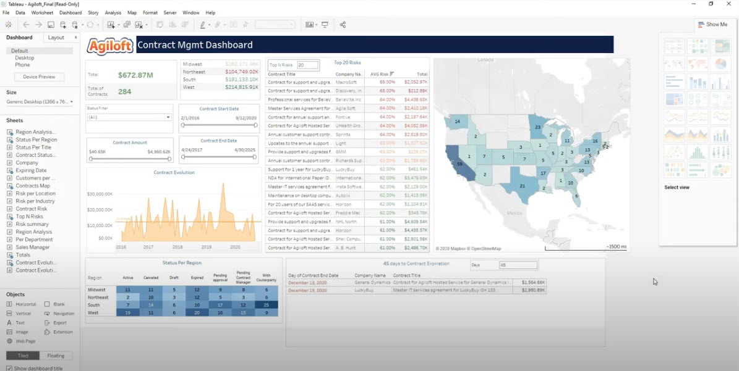Click the Undo back arrow in toolbar
739x371 pixels.
click(x=27, y=25)
